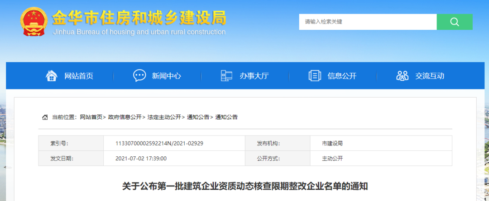Image resolution: width=489 pixels, height=201 pixels.
Task: Click the notice title about 建筑企业资质动态核查
Action: click(245, 186)
